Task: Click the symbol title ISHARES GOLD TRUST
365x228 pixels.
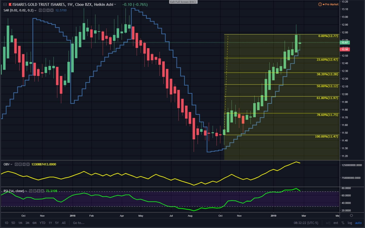Action: point(63,5)
